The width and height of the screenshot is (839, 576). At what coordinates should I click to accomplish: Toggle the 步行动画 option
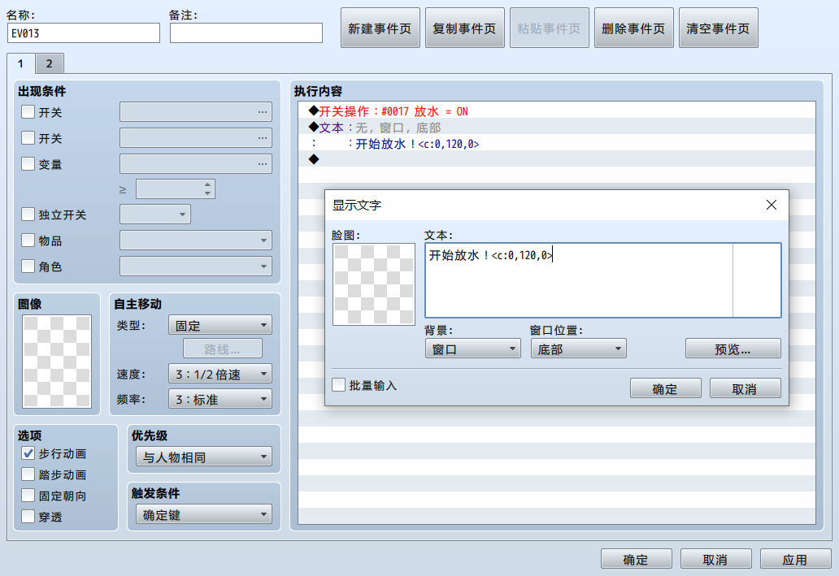(28, 453)
